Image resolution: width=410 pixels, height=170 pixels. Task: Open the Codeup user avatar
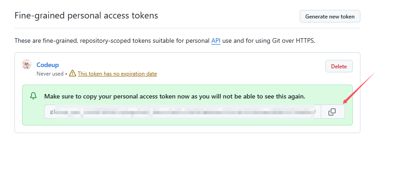tap(27, 64)
